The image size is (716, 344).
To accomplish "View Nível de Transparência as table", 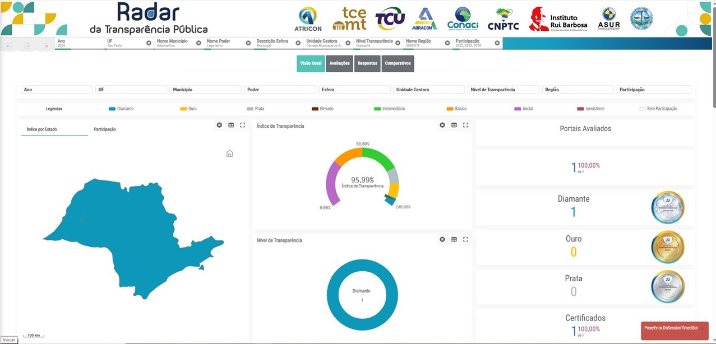I will tap(454, 239).
